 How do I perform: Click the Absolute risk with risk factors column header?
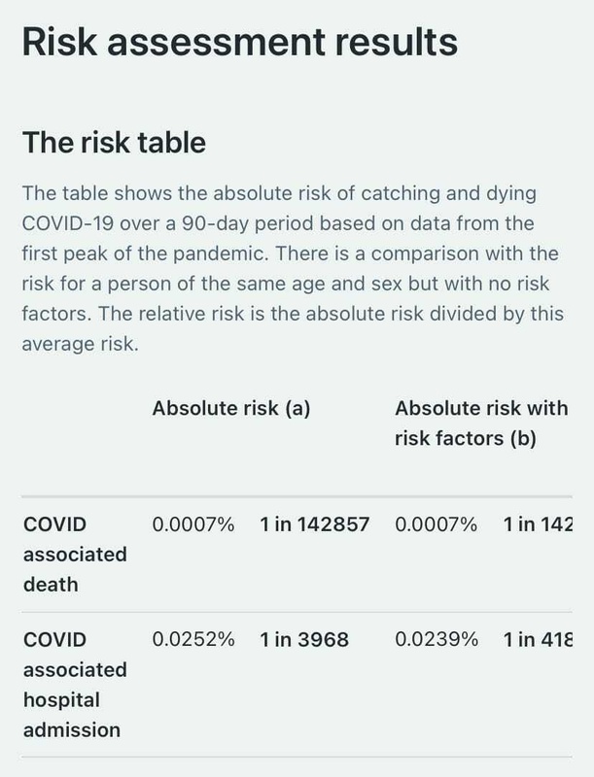coord(481,423)
